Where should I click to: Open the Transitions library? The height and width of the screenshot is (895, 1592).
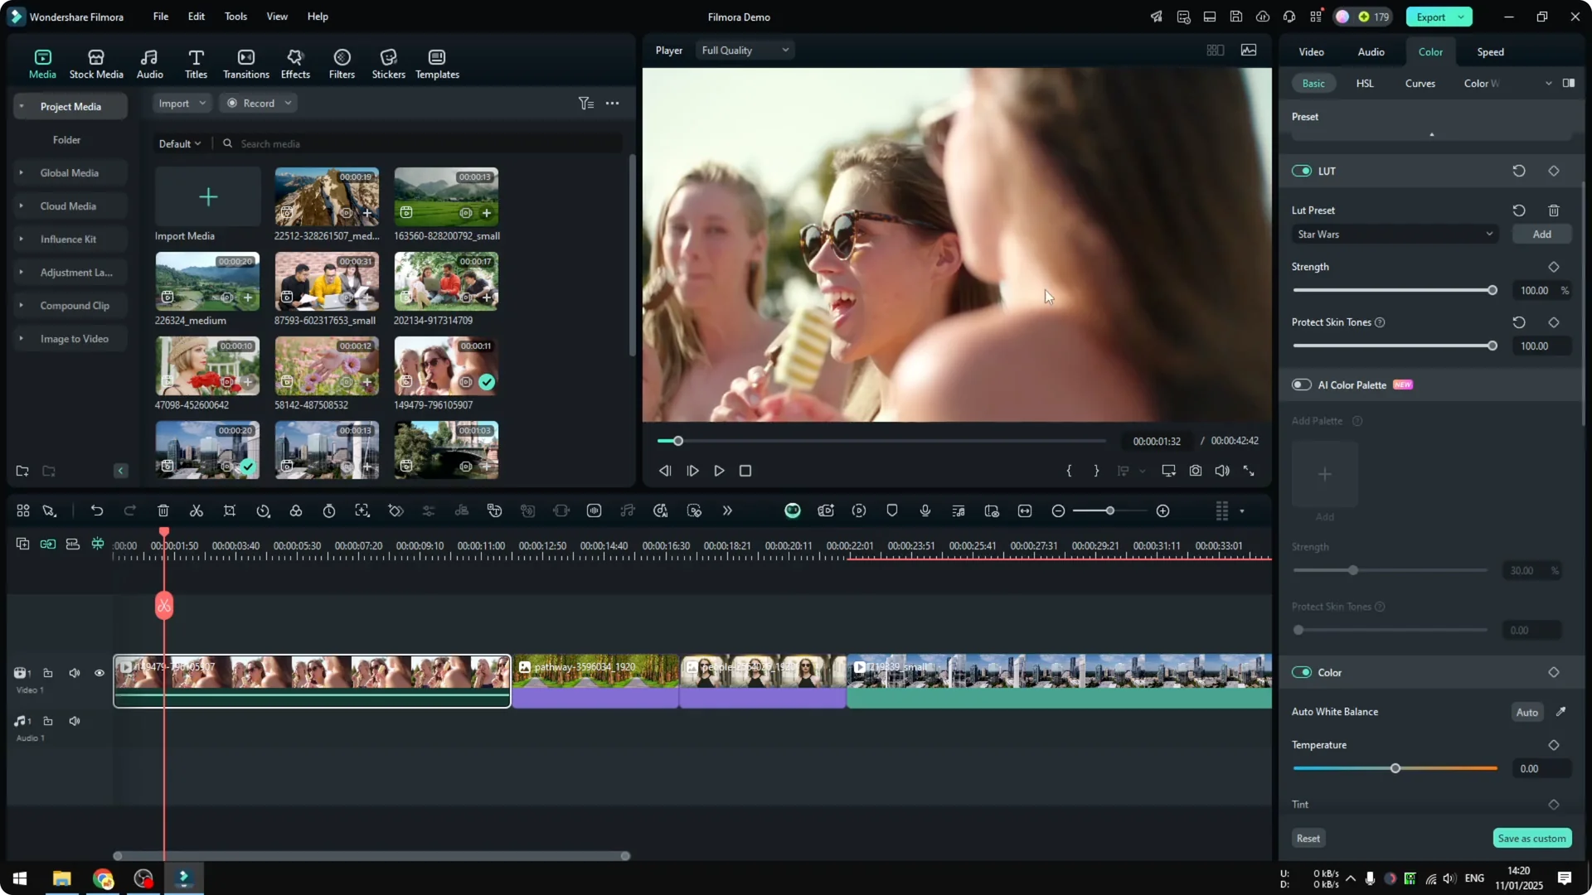(x=246, y=64)
